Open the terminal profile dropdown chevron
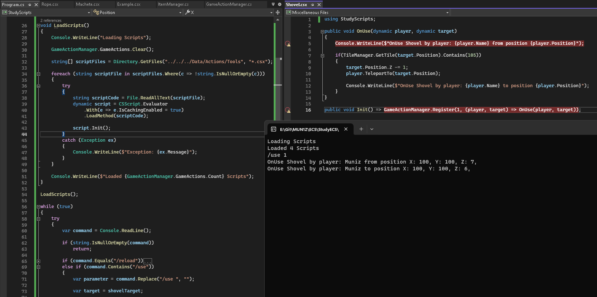 coord(372,129)
